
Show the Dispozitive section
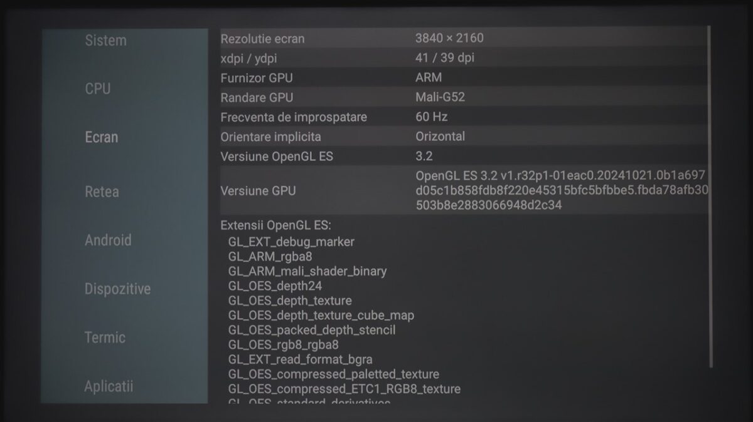117,289
